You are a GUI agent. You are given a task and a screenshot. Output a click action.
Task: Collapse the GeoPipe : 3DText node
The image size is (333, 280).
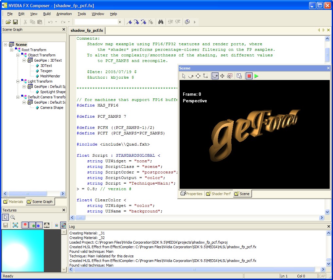pos(24,60)
